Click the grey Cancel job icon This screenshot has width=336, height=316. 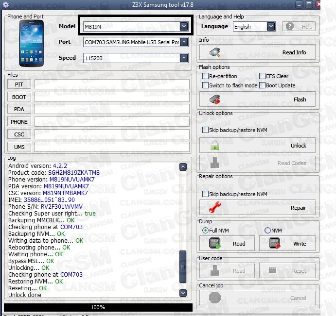click(x=215, y=298)
